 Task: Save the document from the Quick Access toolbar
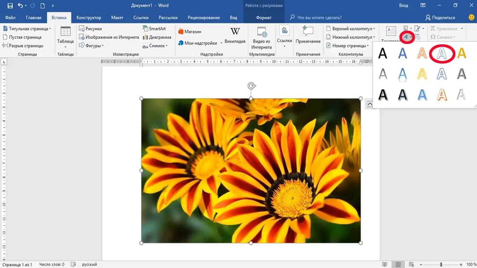(10, 6)
